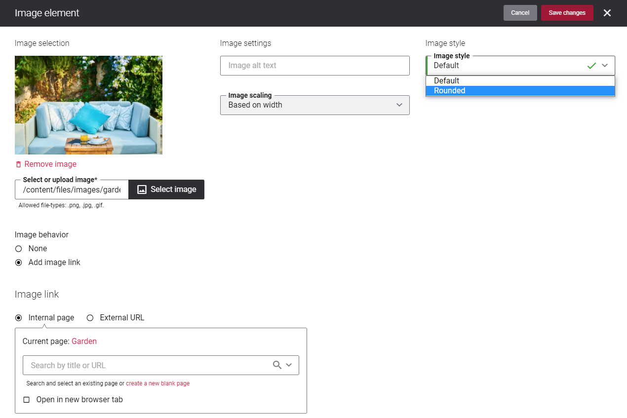627x418 pixels.
Task: Focus the Image alt text field
Action: (315, 66)
